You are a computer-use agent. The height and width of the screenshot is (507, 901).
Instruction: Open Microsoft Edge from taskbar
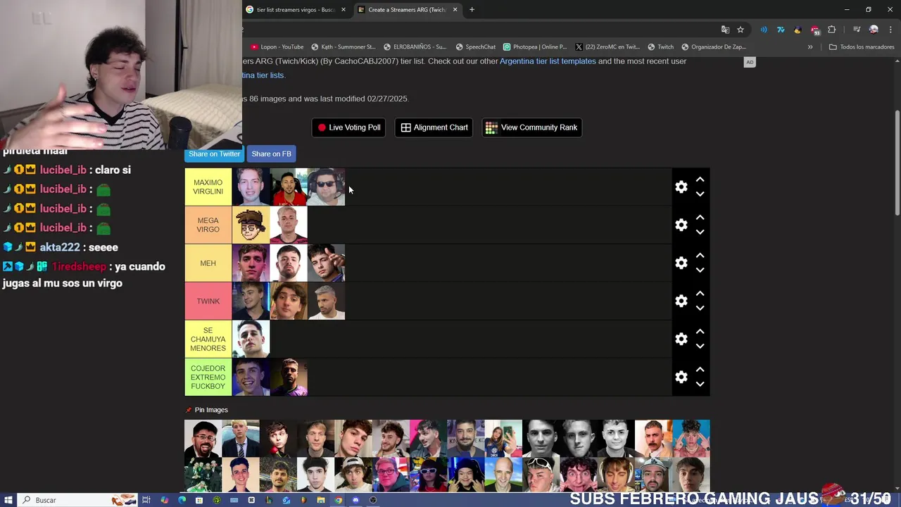(182, 500)
